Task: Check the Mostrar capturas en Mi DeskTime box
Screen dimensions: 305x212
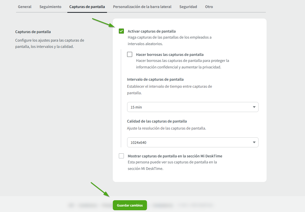Action: [x=121, y=156]
